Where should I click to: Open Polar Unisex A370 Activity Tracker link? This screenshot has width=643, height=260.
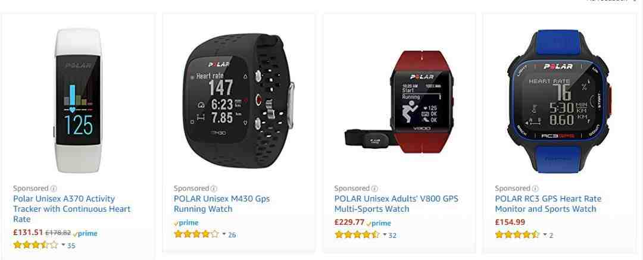click(72, 209)
